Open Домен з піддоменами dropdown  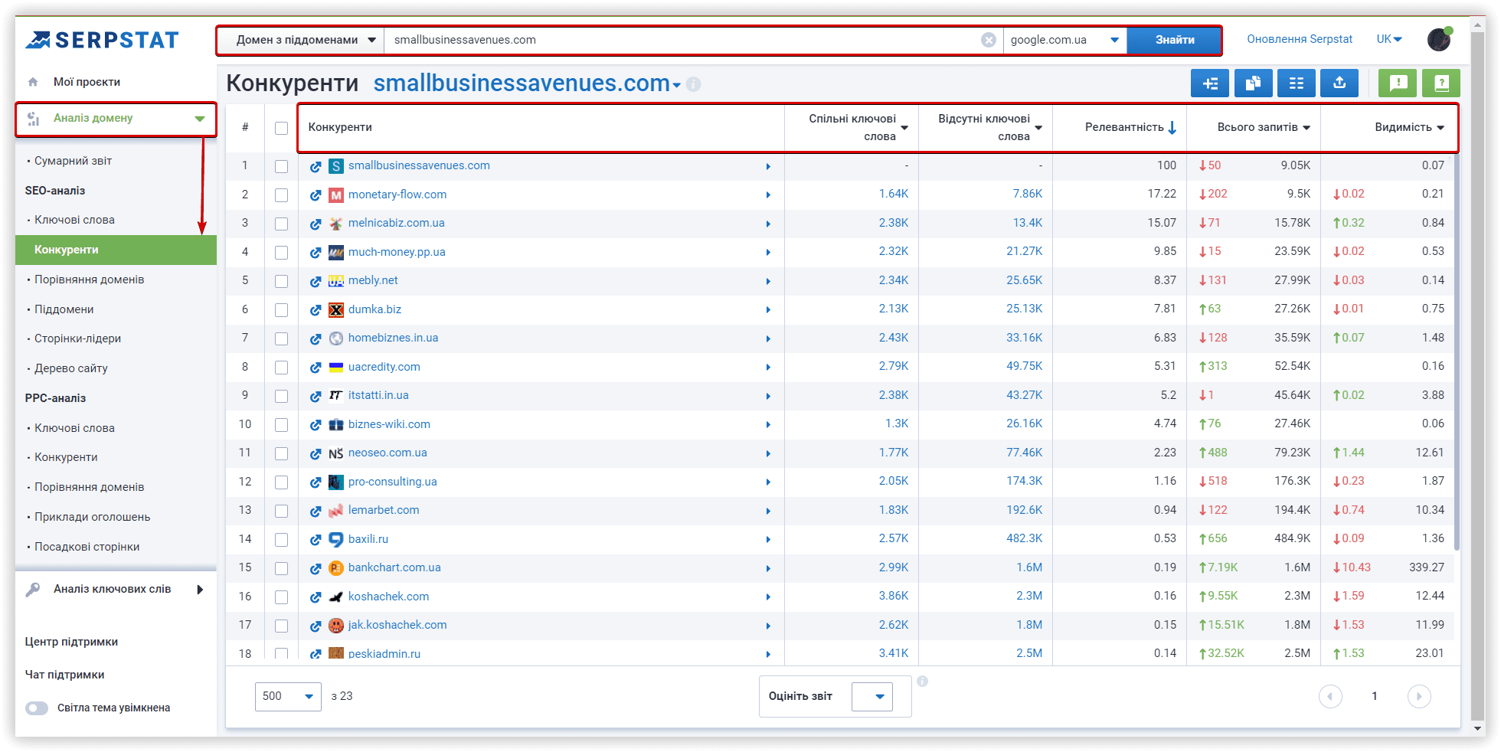[306, 40]
